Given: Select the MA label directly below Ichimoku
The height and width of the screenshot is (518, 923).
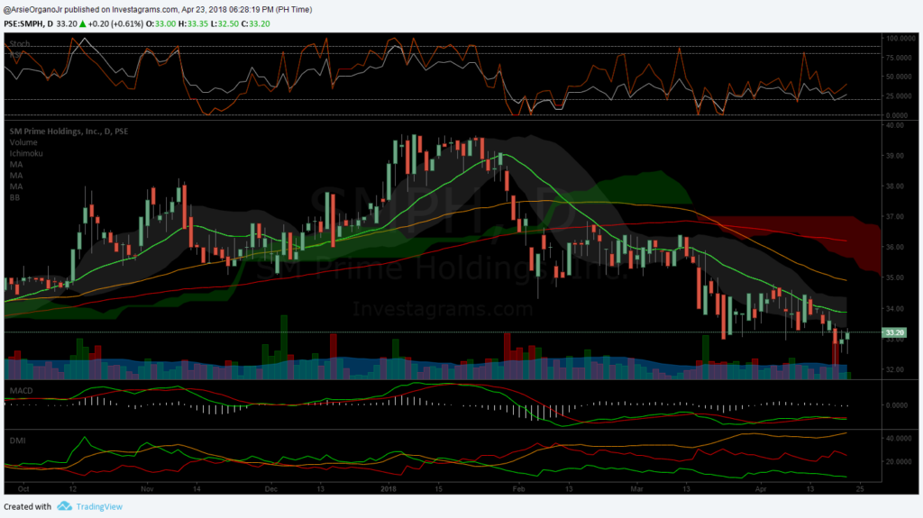Looking at the screenshot, I should click(16, 164).
